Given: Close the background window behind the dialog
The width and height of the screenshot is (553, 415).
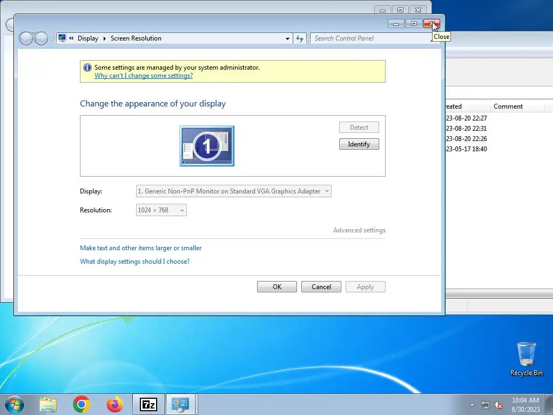Looking at the screenshot, I should 419,10.
